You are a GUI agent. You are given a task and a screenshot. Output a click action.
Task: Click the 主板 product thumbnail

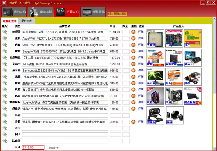[174, 38]
